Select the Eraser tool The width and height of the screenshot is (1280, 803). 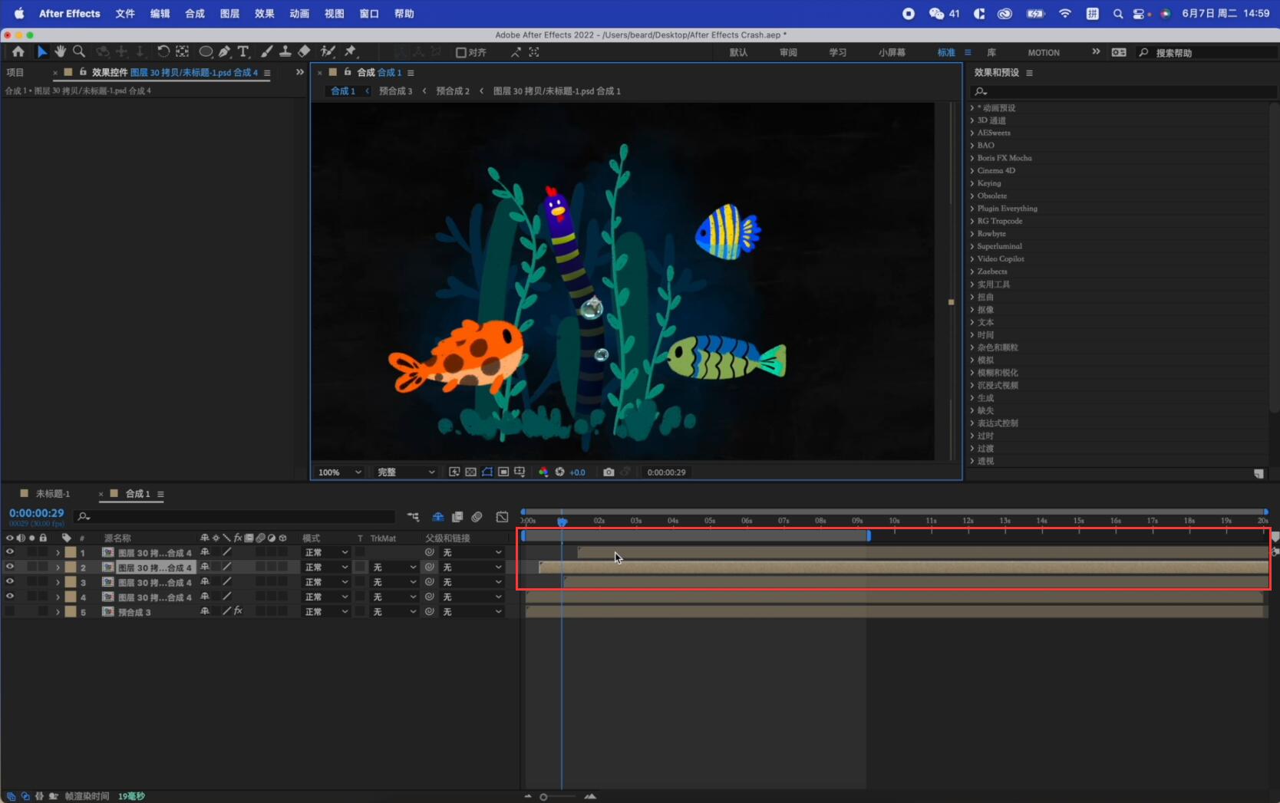pyautogui.click(x=304, y=51)
